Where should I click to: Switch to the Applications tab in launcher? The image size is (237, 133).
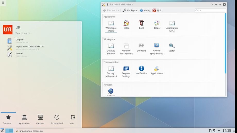(x=24, y=119)
